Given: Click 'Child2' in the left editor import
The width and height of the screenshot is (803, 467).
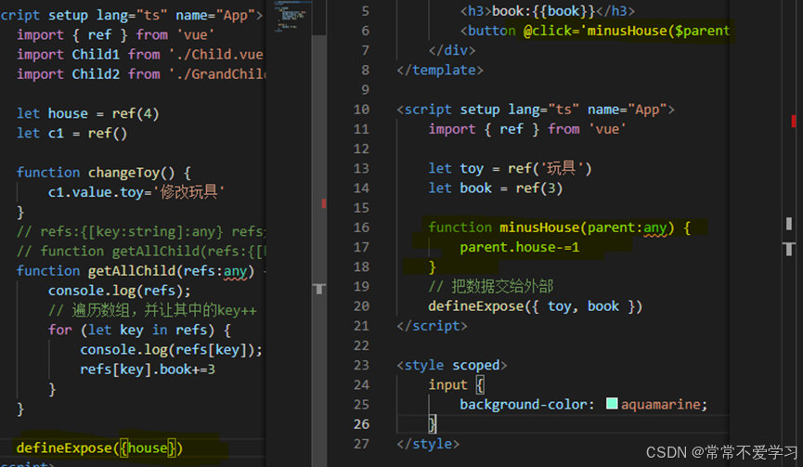Looking at the screenshot, I should [96, 73].
